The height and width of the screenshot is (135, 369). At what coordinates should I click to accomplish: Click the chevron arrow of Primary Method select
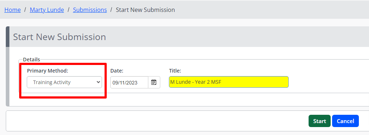click(x=98, y=82)
